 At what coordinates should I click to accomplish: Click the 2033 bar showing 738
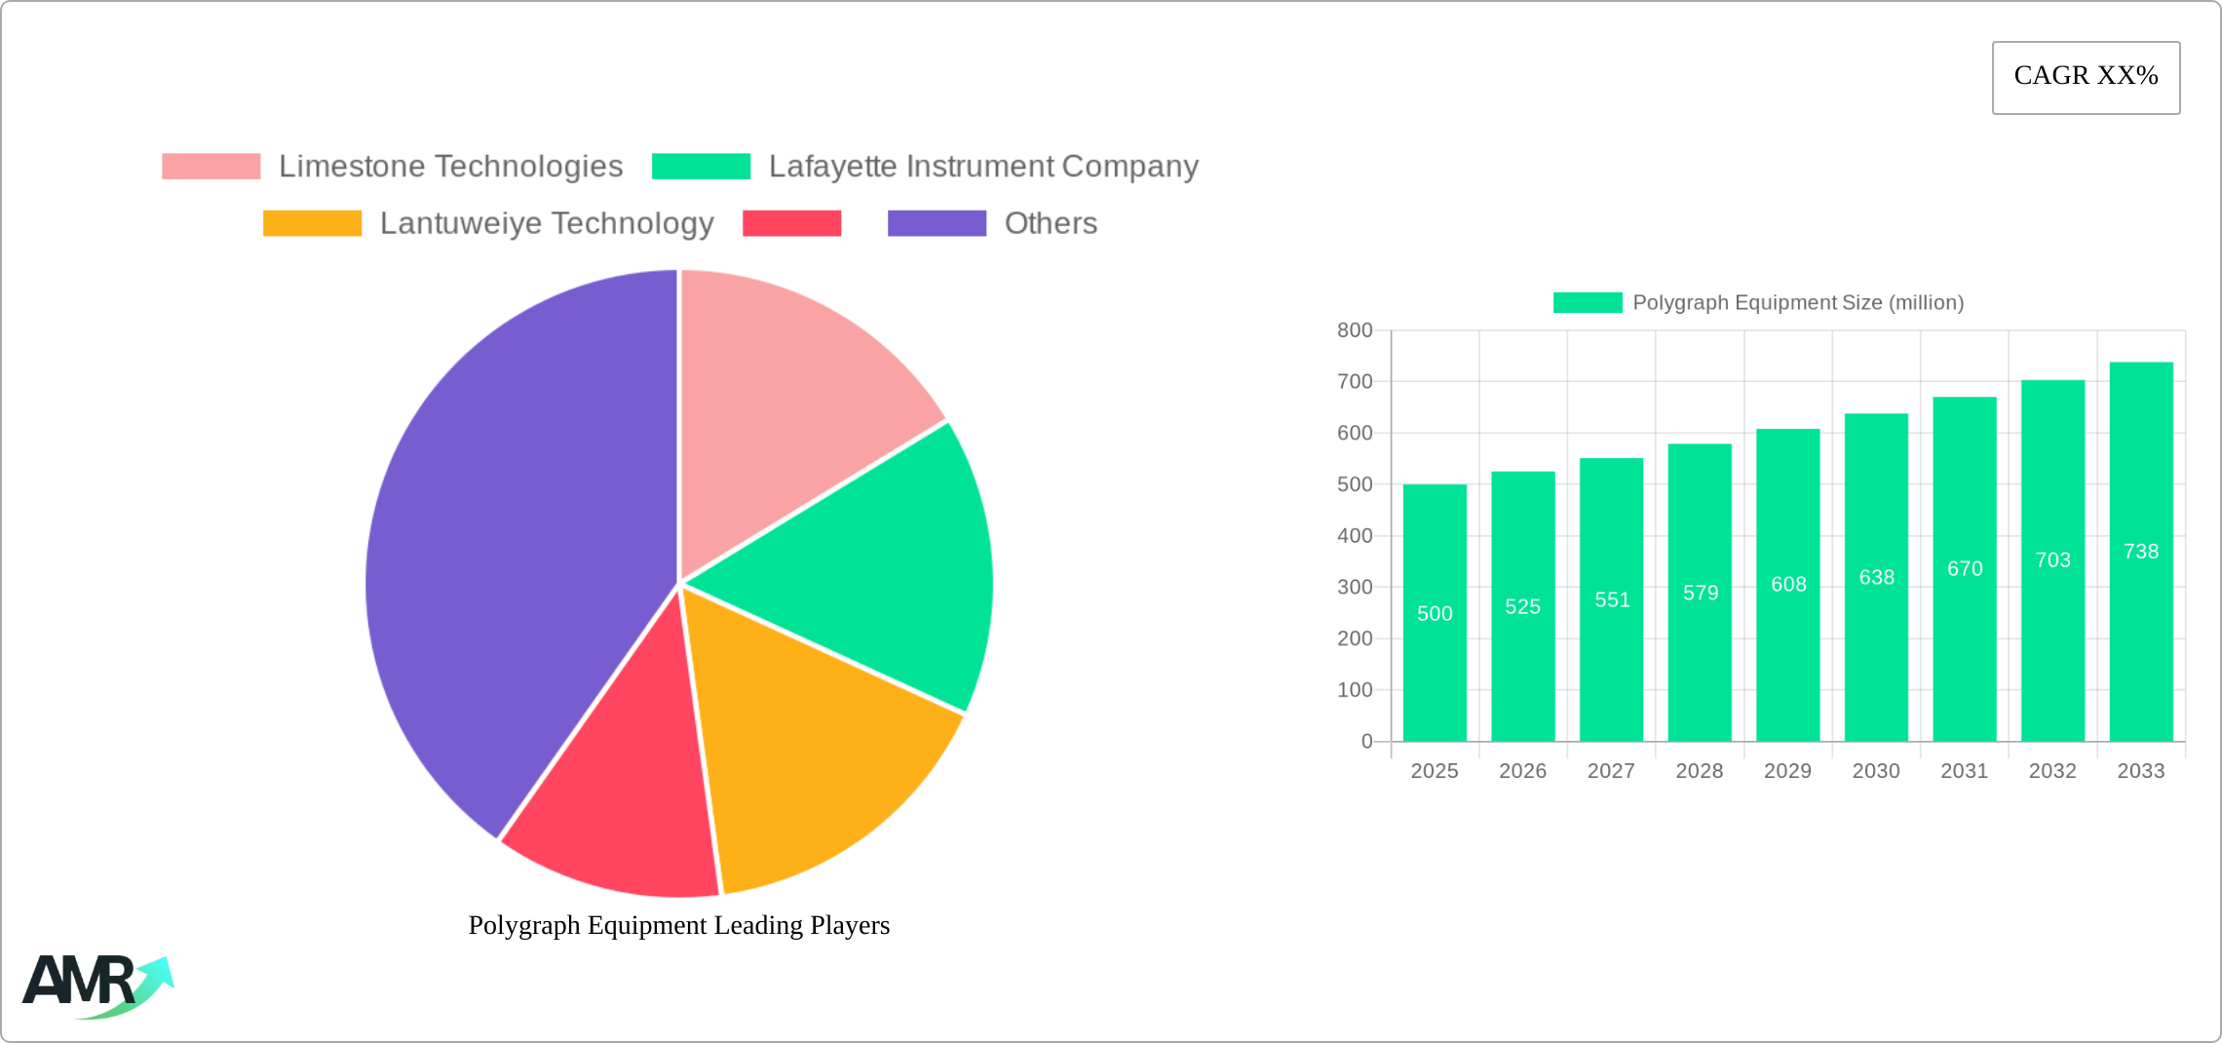[2141, 552]
